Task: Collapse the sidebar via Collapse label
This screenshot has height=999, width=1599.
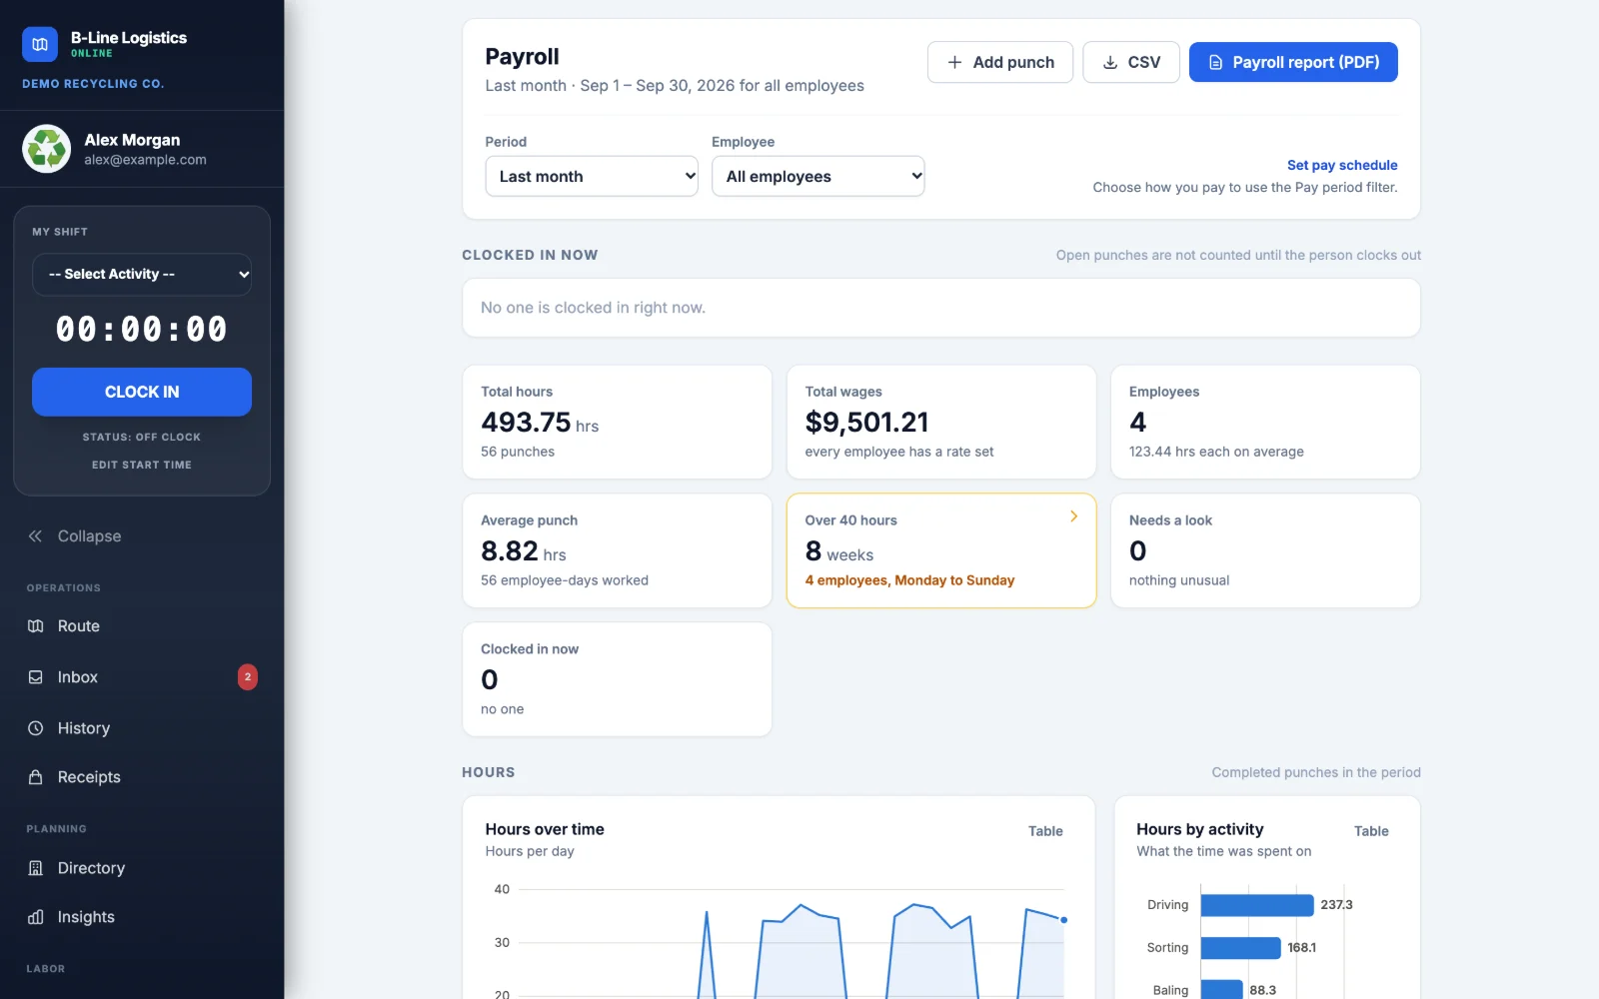Action: point(89,536)
